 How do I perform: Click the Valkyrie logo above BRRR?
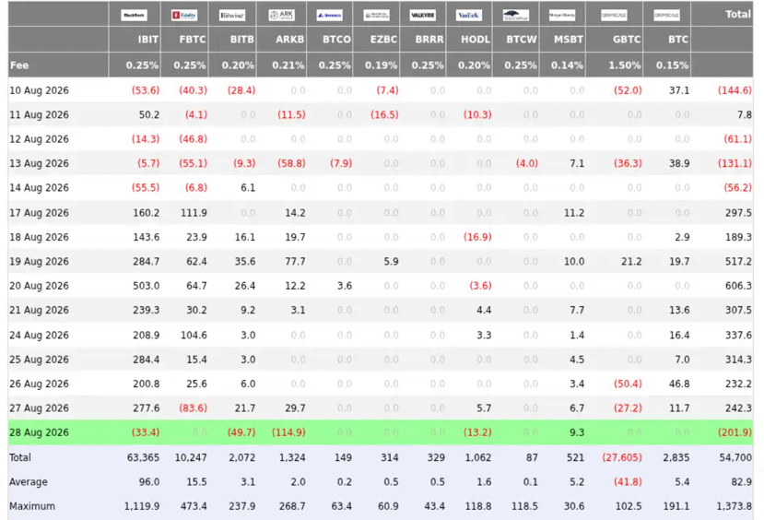click(x=422, y=15)
